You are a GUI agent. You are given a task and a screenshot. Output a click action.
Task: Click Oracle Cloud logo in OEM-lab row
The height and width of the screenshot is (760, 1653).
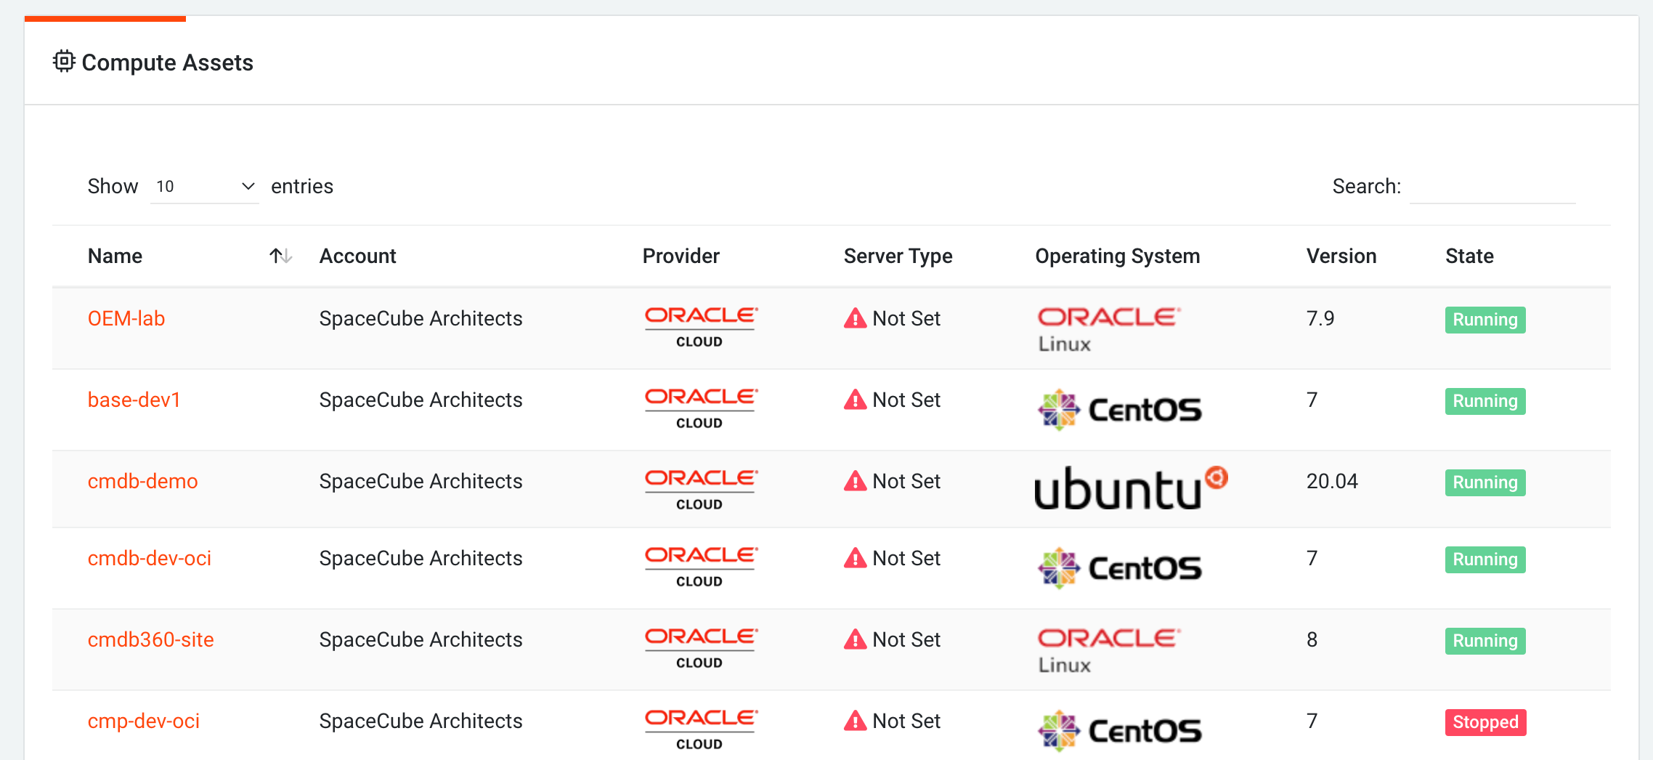[701, 328]
